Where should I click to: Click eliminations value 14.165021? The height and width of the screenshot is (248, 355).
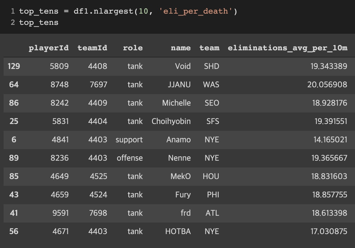pyautogui.click(x=330, y=139)
